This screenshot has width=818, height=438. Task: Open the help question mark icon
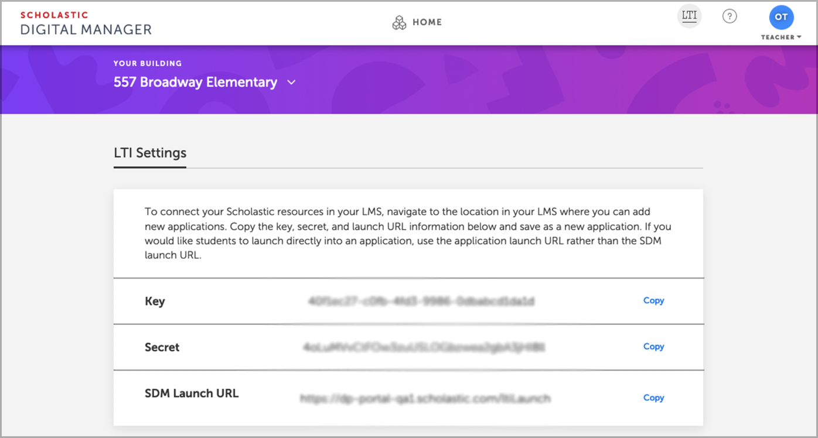[730, 16]
